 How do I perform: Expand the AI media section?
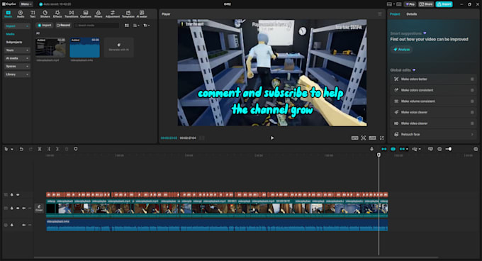[x=28, y=58]
